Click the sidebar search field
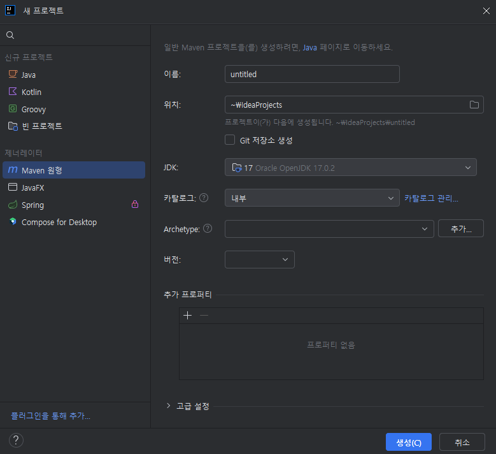This screenshot has width=496, height=454. coord(75,35)
